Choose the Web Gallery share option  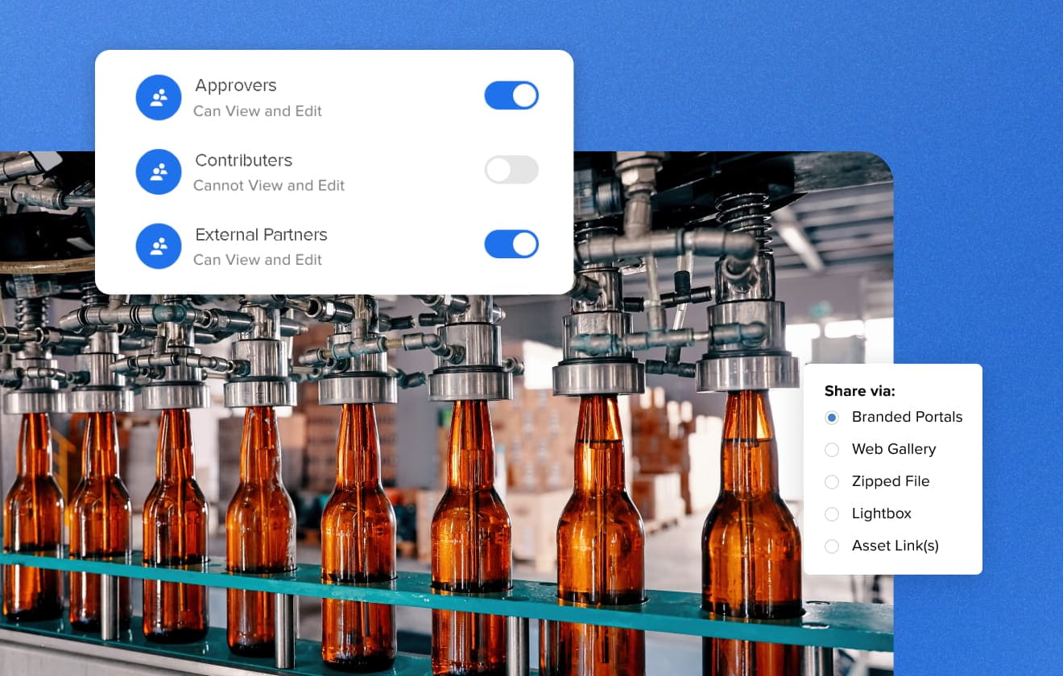pyautogui.click(x=832, y=449)
